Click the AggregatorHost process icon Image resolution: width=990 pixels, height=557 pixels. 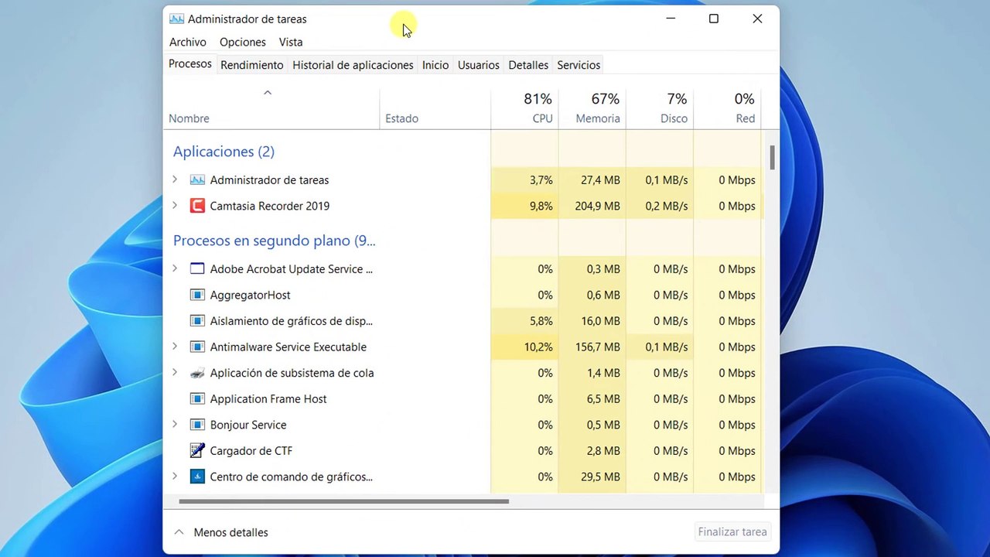pos(197,295)
